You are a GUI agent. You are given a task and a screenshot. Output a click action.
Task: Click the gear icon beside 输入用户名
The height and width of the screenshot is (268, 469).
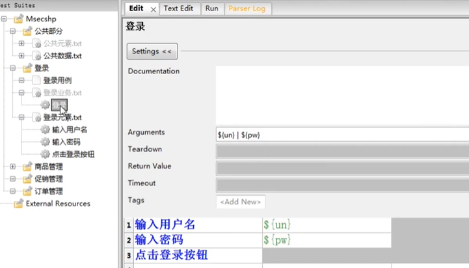[x=45, y=129]
